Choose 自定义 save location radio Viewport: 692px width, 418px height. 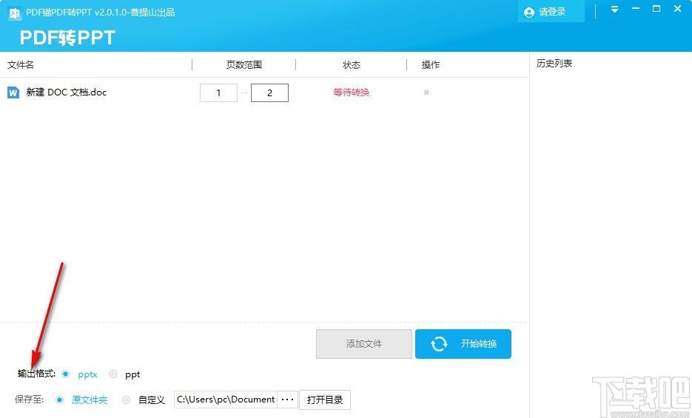[x=127, y=400]
